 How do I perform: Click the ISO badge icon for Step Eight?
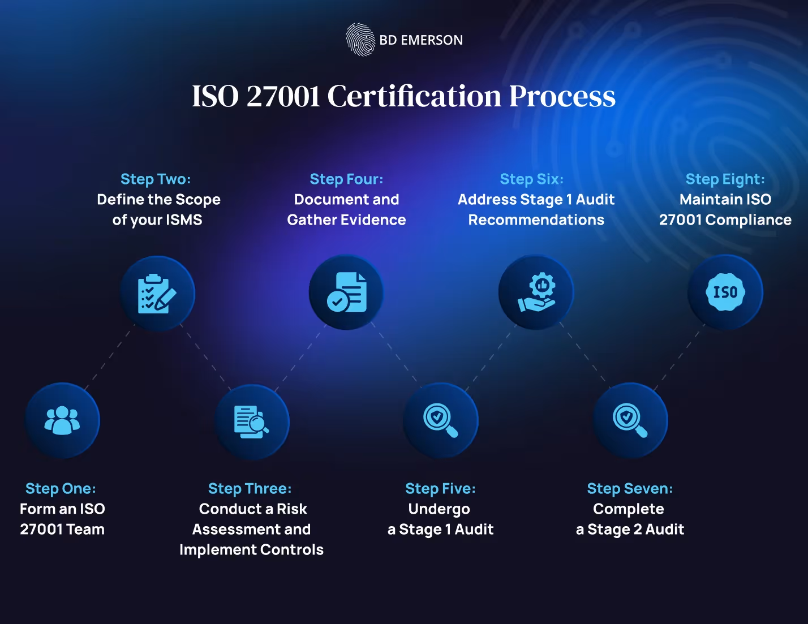pos(726,292)
